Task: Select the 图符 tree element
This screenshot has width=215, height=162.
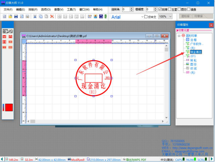Action: 193,64
